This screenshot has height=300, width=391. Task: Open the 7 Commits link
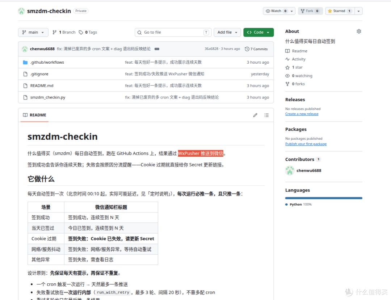tap(256, 49)
